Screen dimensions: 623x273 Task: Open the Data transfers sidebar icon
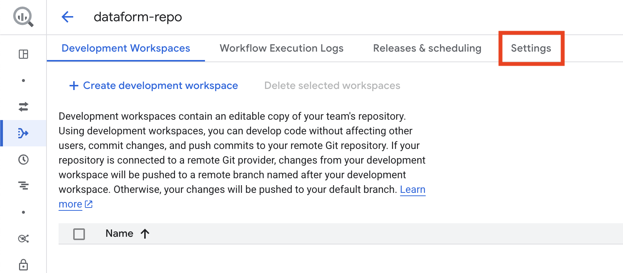[23, 107]
